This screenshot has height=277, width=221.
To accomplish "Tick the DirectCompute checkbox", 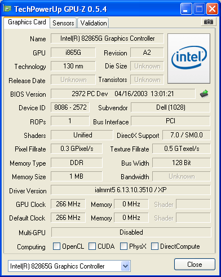I will [x=154, y=246].
